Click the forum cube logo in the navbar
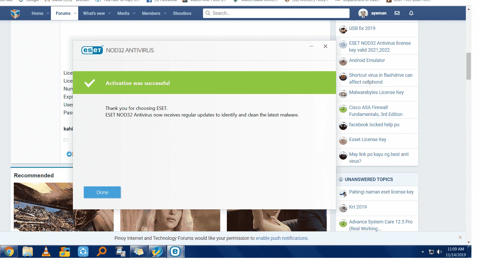 (15, 13)
